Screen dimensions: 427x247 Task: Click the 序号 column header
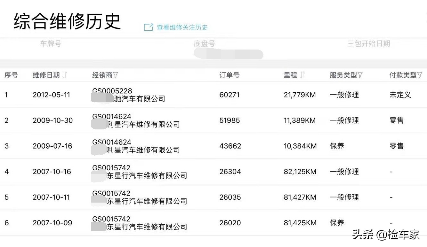click(x=11, y=75)
